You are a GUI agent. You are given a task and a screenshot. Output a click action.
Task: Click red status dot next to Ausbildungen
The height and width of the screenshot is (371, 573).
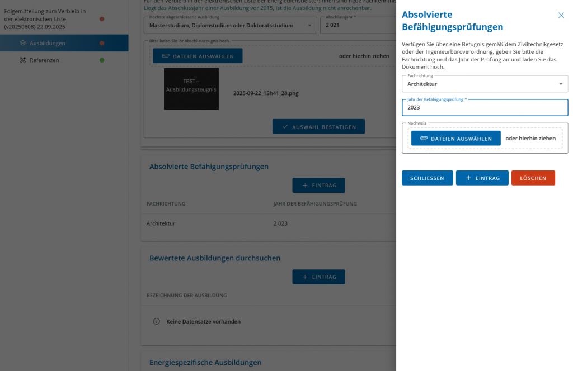(102, 43)
